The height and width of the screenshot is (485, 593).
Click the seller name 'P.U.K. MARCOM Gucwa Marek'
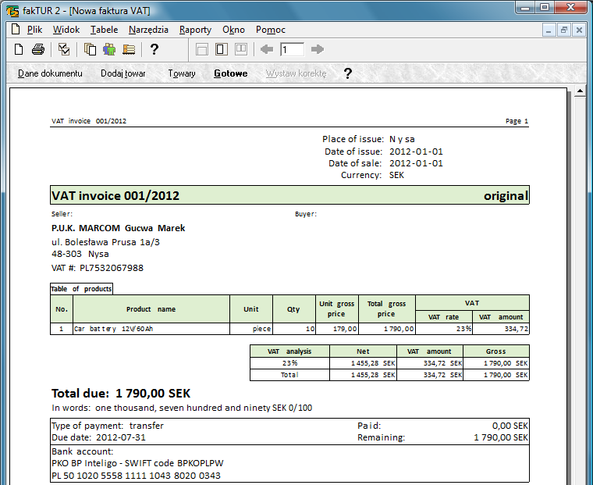click(119, 228)
